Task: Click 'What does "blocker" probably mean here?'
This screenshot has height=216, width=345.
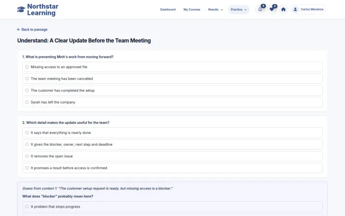Action: click(58, 196)
